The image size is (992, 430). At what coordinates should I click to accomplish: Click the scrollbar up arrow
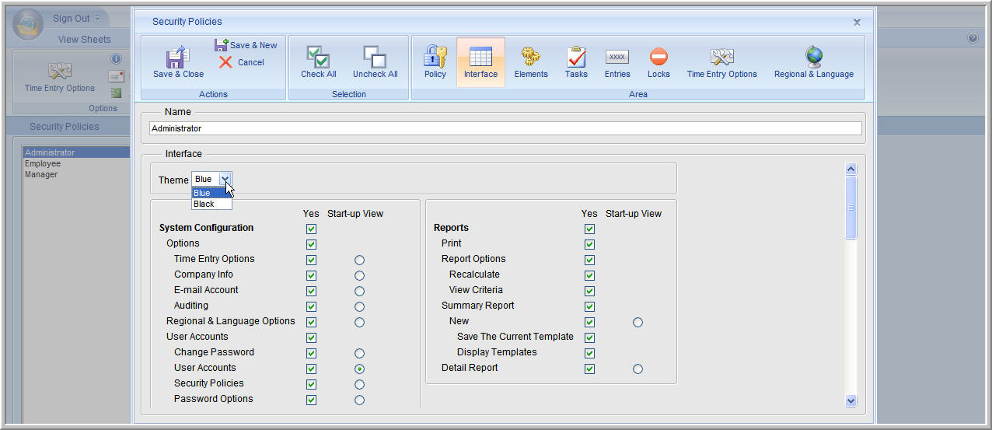(x=851, y=169)
